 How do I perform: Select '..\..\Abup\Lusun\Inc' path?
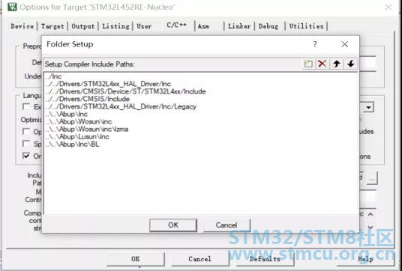77,137
